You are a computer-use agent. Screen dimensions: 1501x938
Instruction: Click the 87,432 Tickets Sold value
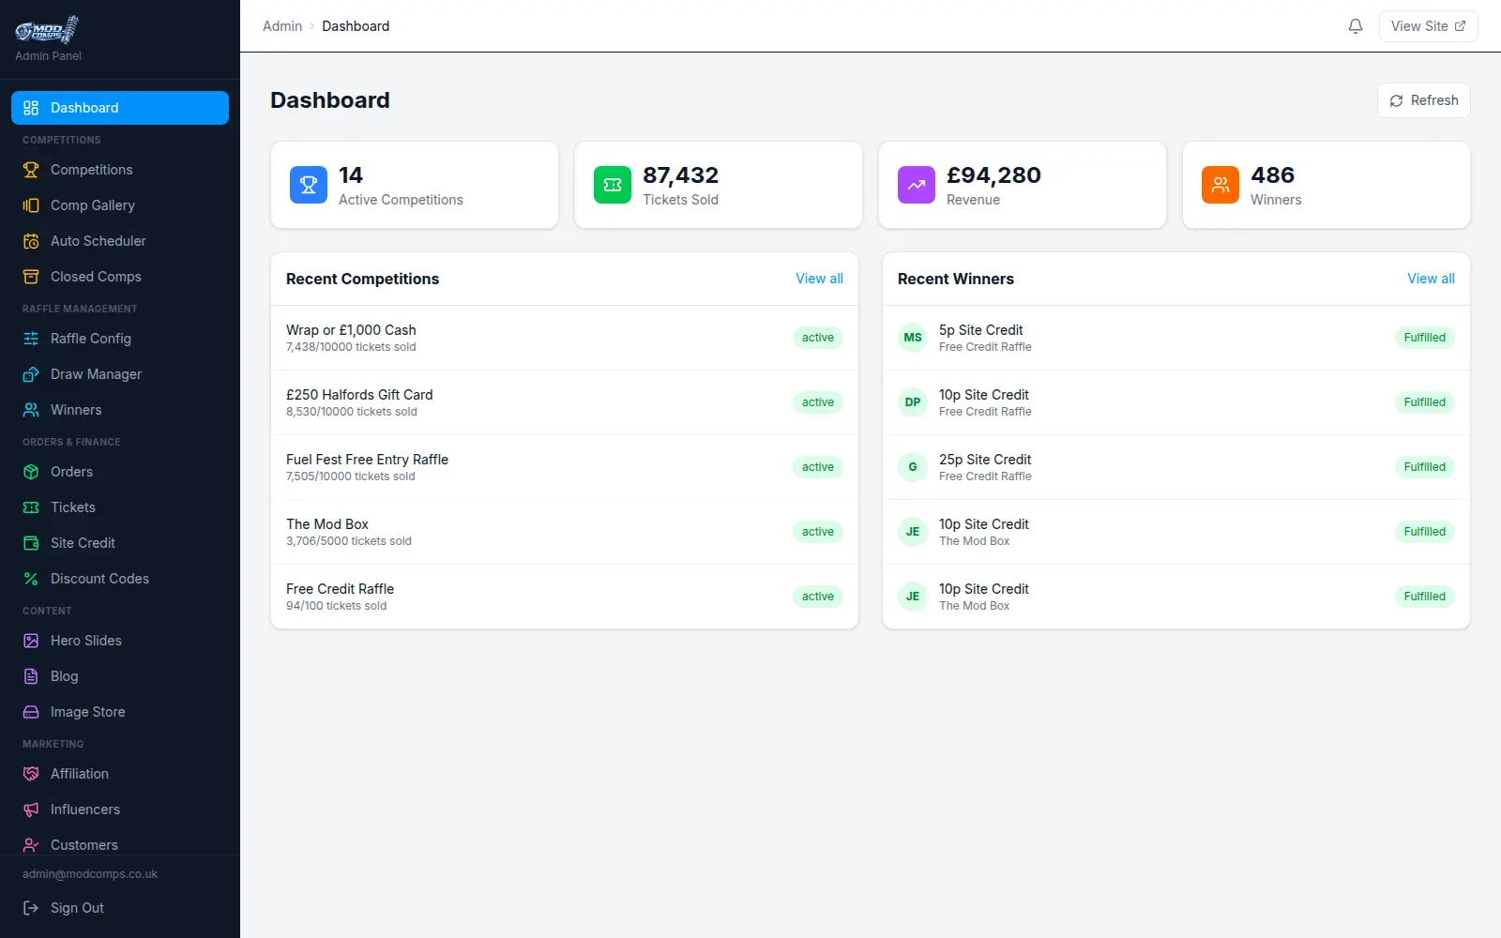pos(680,175)
